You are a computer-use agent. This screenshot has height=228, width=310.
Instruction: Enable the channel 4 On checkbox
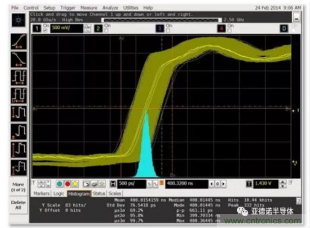[x=229, y=31]
